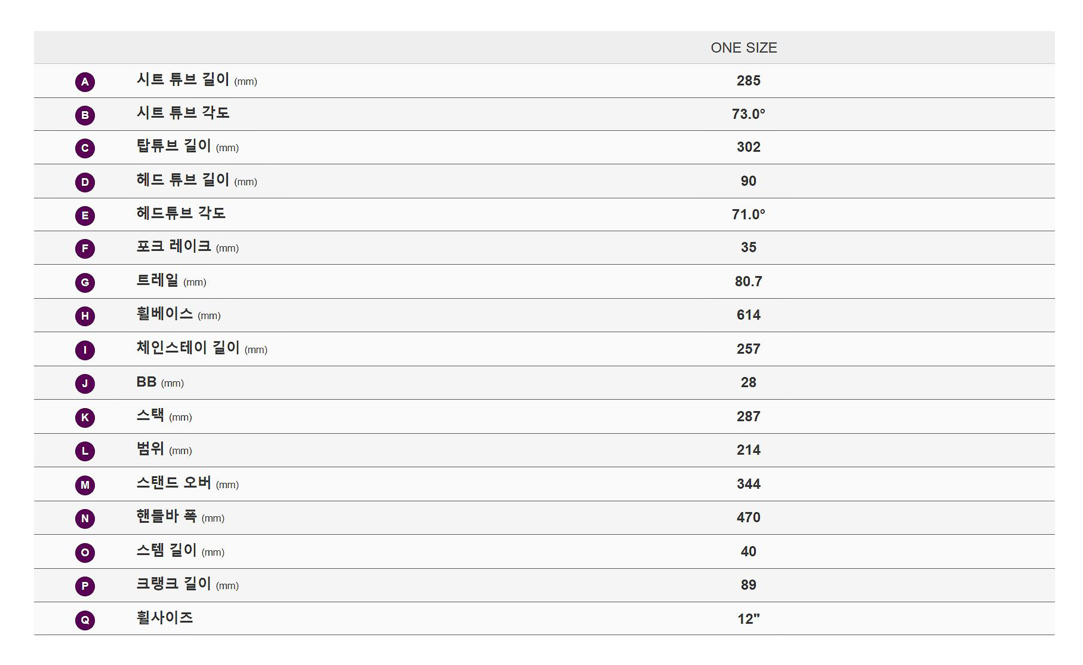Click the 614 wheelbase value
The image size is (1083, 665).
tap(749, 315)
